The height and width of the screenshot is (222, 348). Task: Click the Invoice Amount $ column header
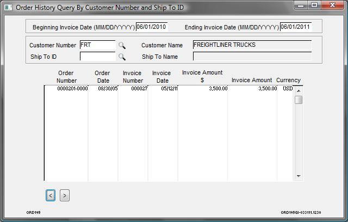click(x=202, y=76)
